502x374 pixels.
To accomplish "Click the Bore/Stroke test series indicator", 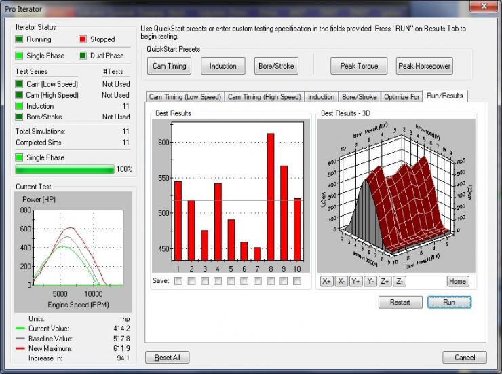I will (x=19, y=117).
